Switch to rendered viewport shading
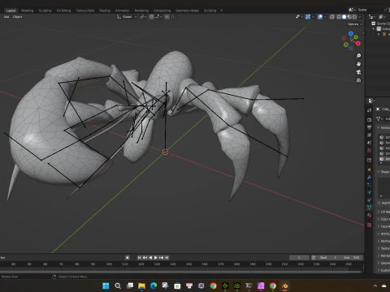The height and width of the screenshot is (292, 390). point(354,17)
